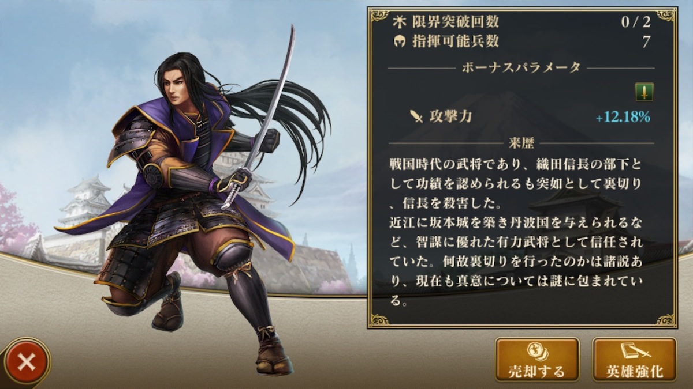693x389 pixels.
Task: Tap the 売却する sell button
Action: pos(537,360)
